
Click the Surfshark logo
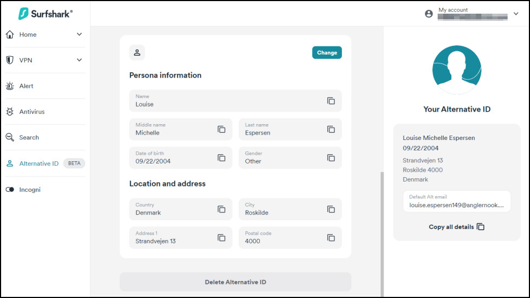[45, 14]
